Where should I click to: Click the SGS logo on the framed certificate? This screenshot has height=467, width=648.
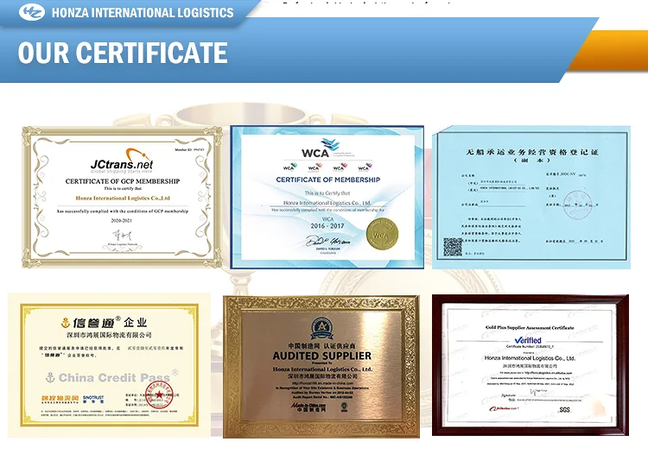click(x=564, y=409)
